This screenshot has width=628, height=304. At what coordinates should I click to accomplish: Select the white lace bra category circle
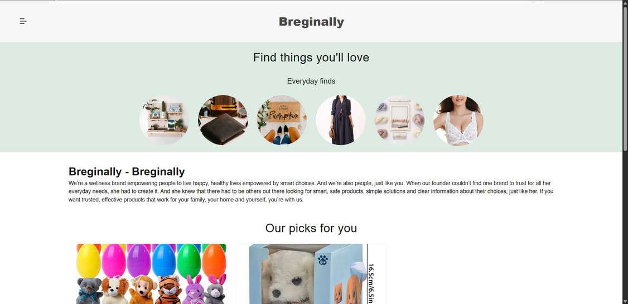[458, 120]
